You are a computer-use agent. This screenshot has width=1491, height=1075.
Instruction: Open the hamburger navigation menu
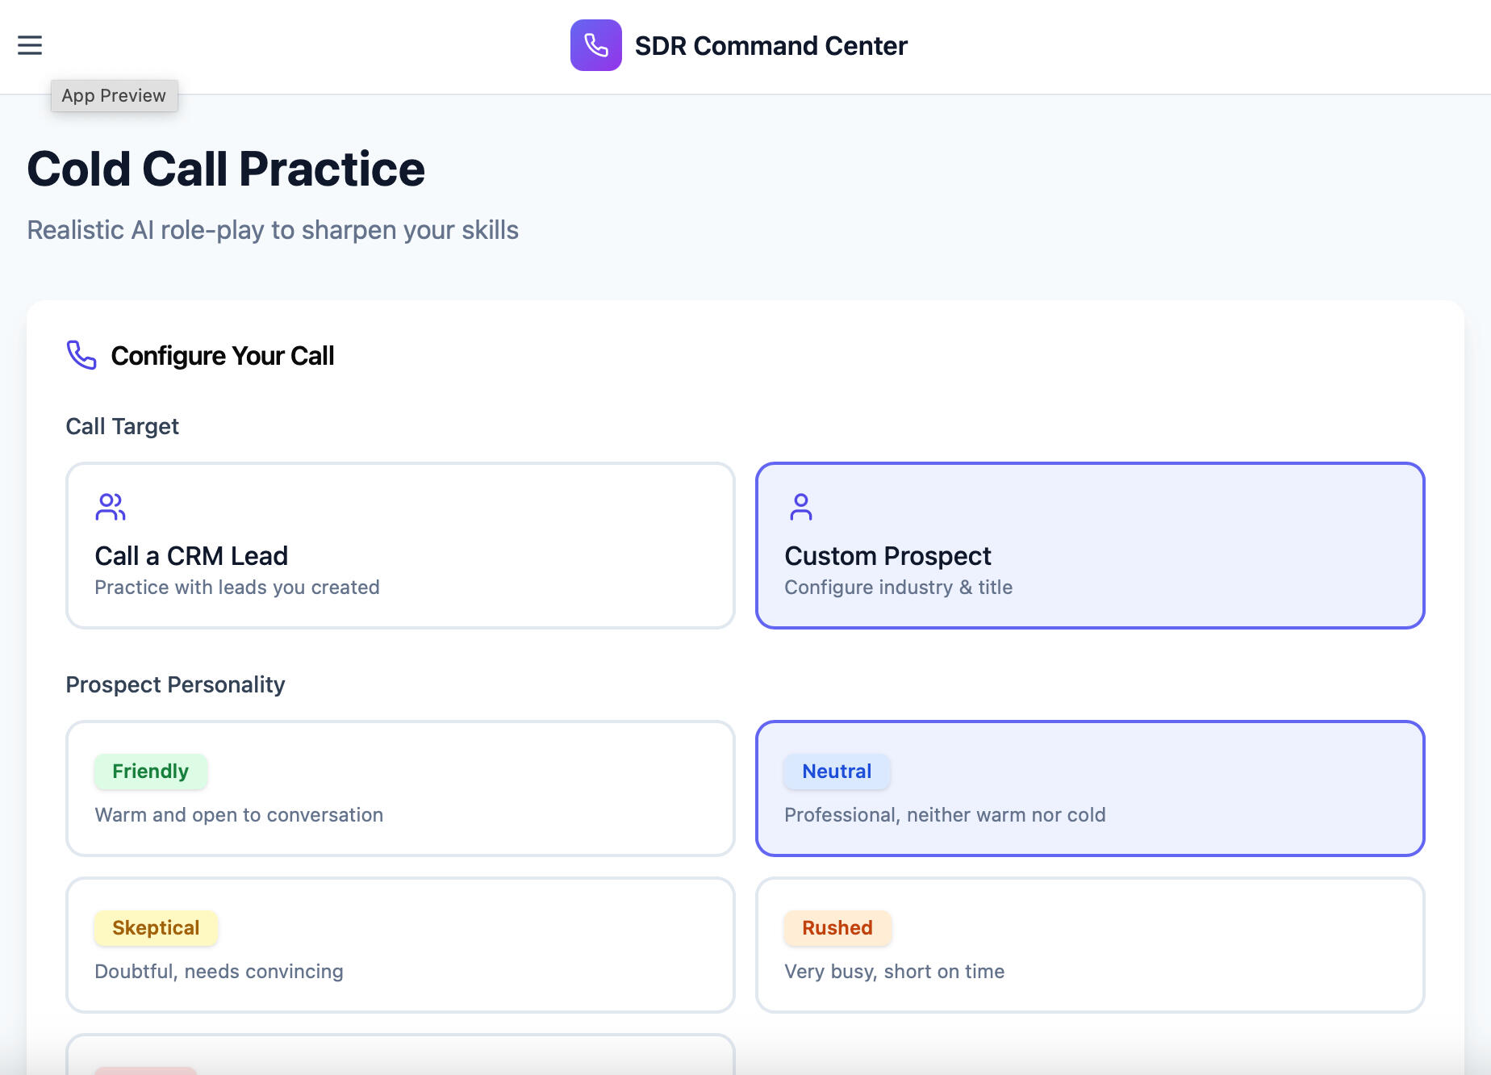coord(30,45)
